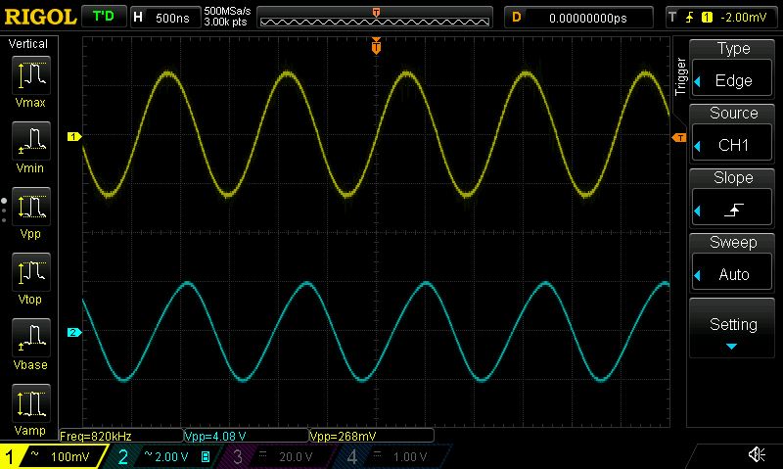The image size is (783, 469).
Task: Select the Vmin measurement icon
Action: coord(30,141)
